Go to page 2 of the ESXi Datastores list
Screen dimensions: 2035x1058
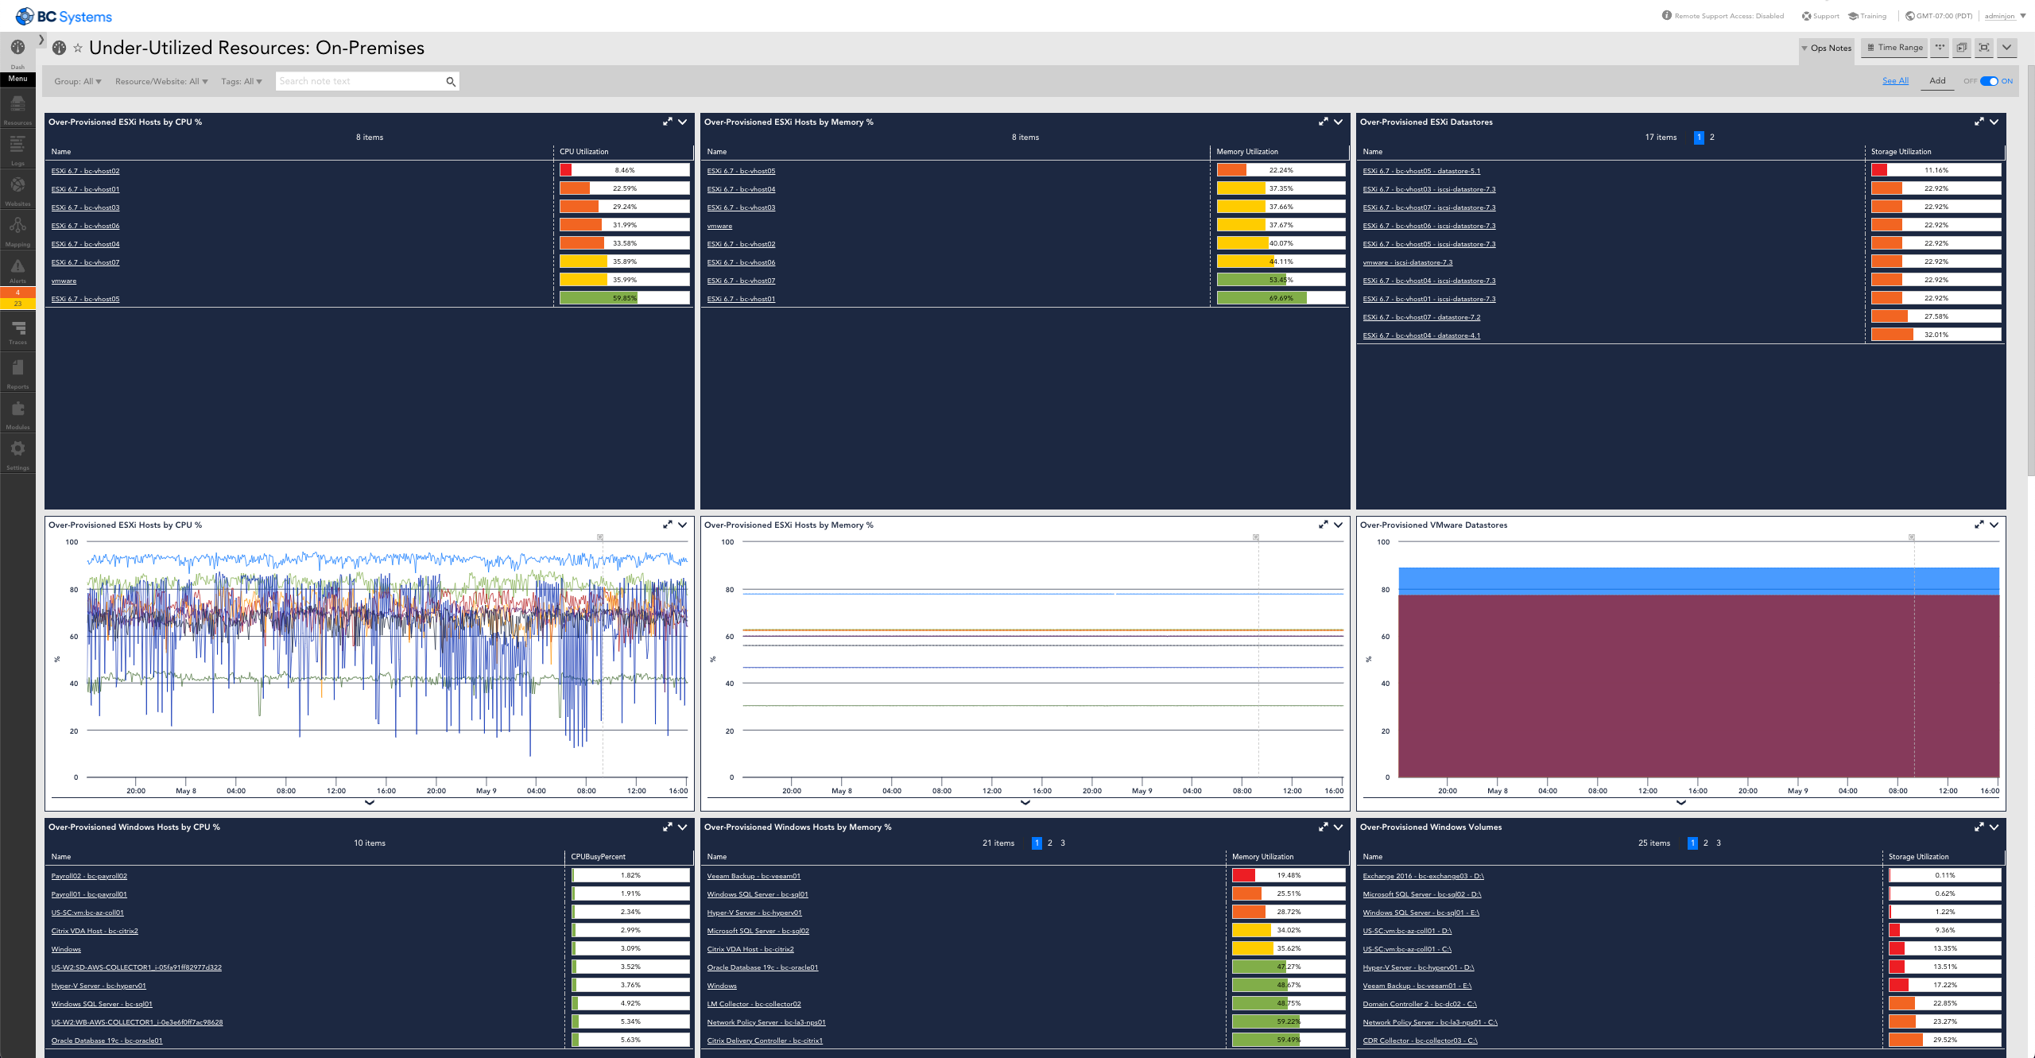coord(1711,137)
